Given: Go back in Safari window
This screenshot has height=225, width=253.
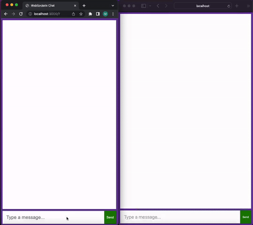Looking at the screenshot, I should [x=158, y=6].
